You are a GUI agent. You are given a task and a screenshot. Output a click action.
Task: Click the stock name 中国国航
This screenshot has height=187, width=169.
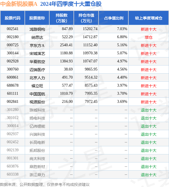tap(37, 94)
